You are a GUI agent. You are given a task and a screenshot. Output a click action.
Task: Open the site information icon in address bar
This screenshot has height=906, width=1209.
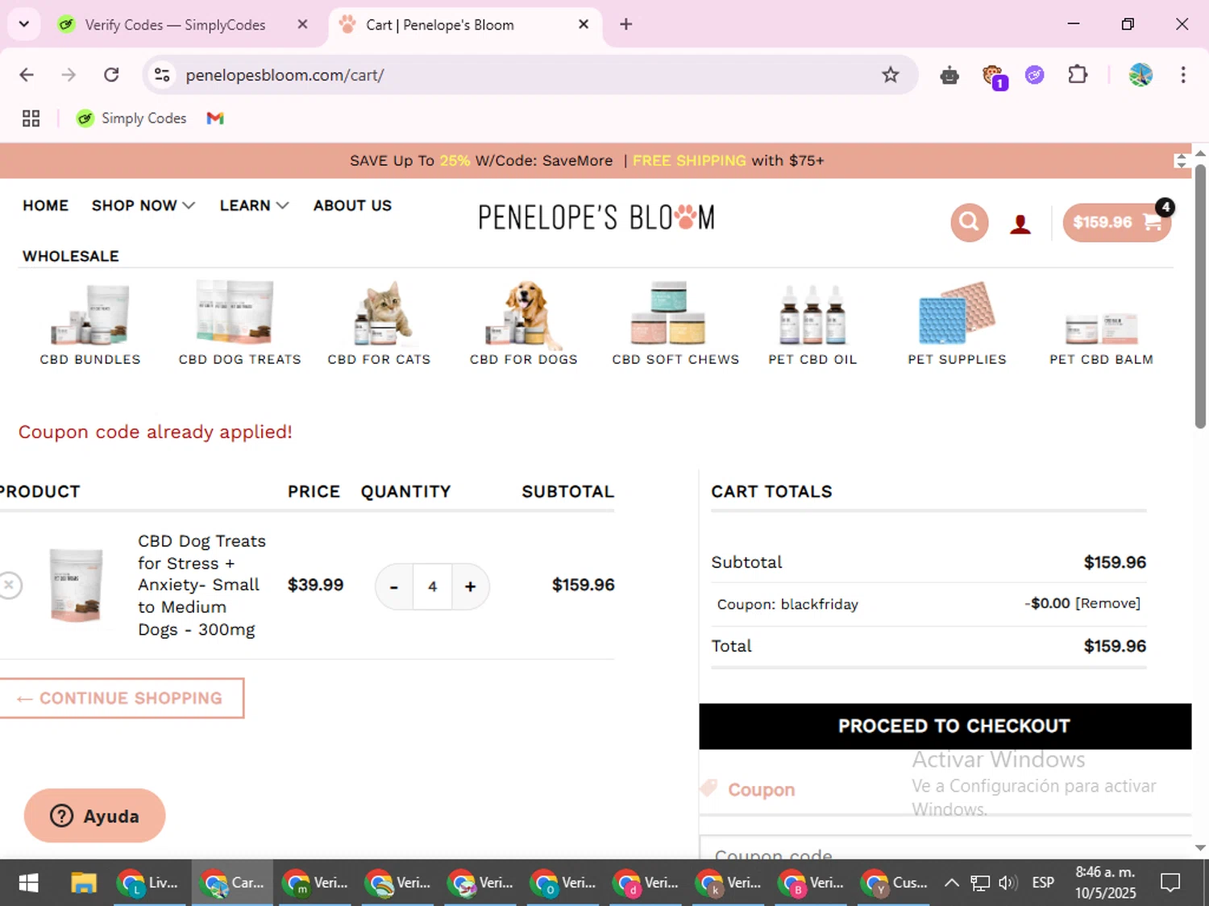click(x=162, y=75)
